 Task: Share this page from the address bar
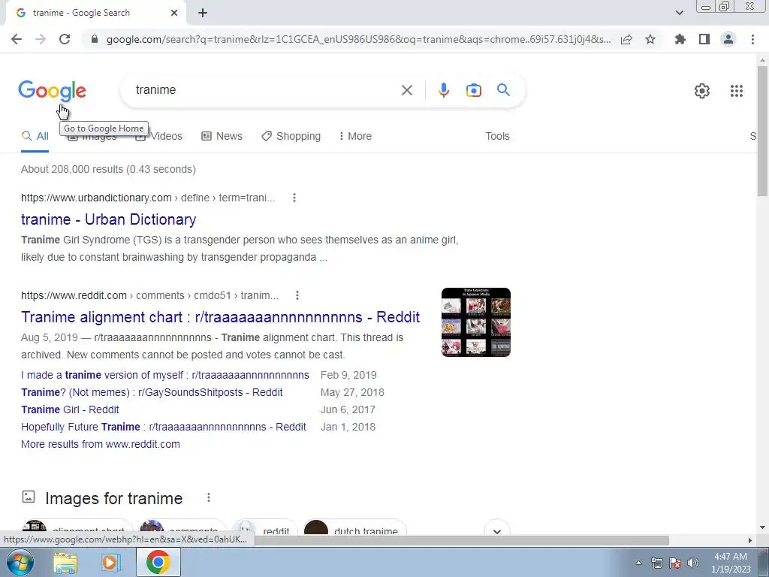626,39
